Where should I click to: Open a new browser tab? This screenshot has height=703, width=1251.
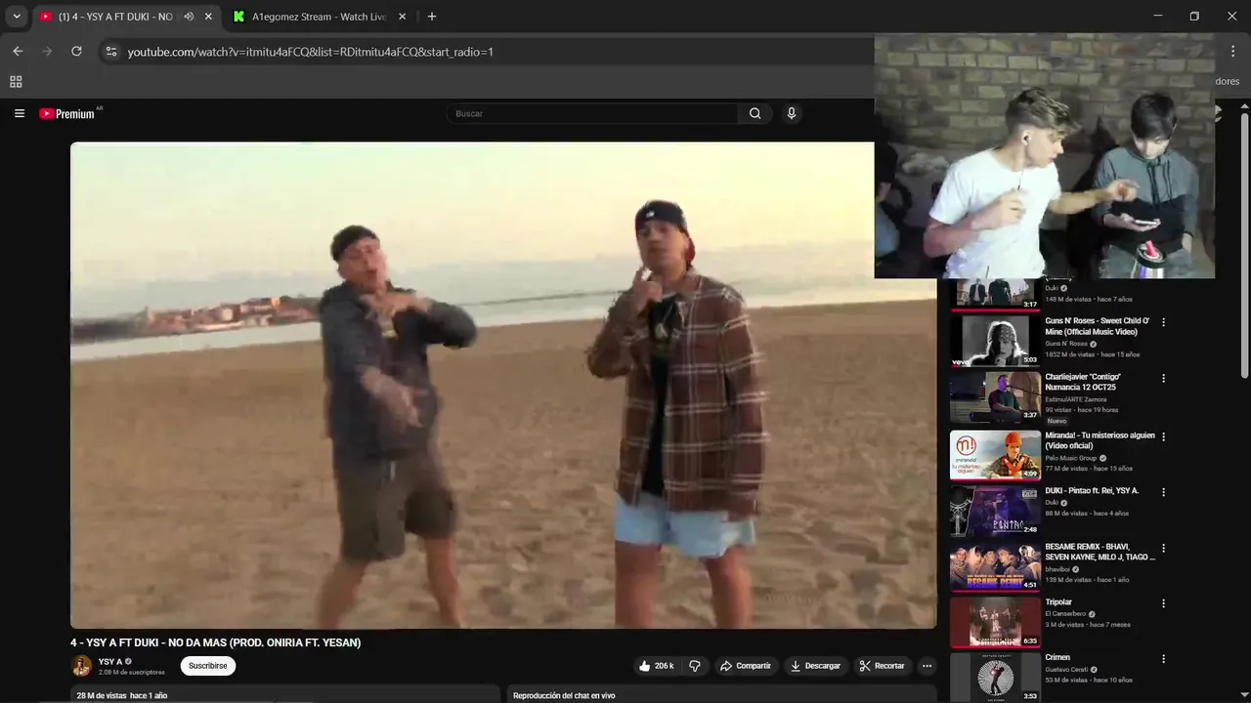coord(432,17)
